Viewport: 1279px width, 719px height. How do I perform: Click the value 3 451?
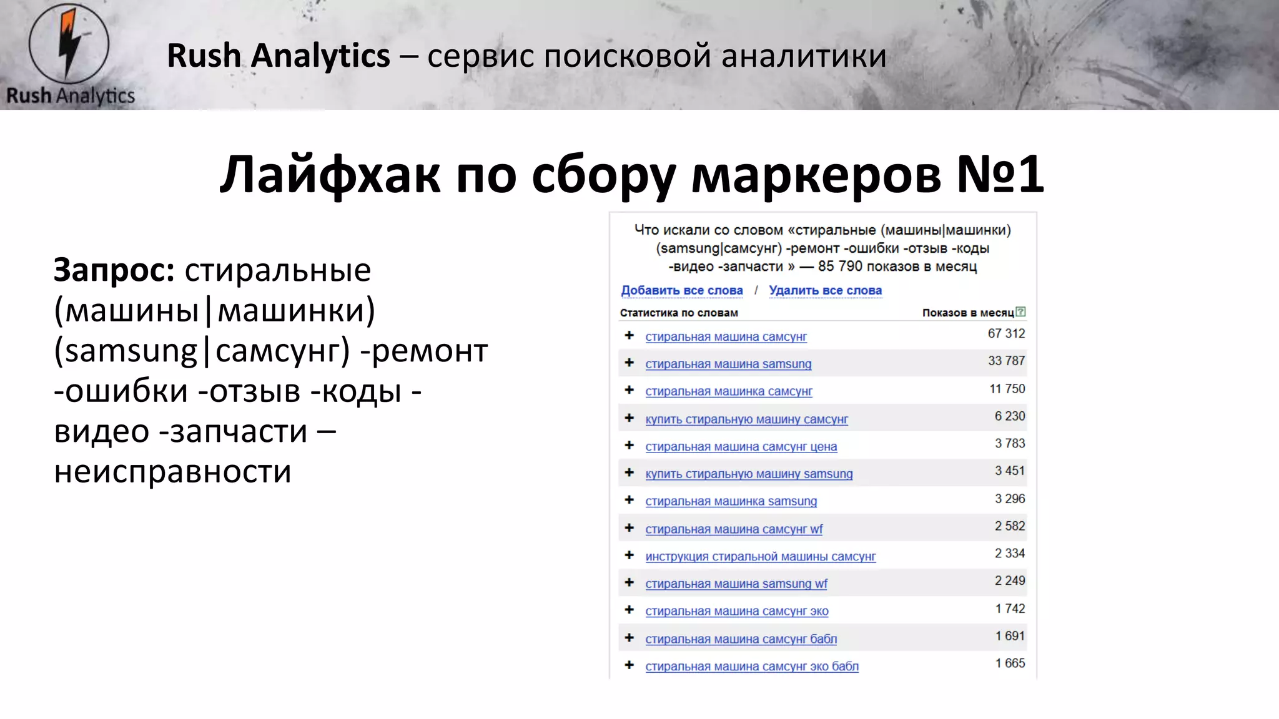tap(1010, 471)
